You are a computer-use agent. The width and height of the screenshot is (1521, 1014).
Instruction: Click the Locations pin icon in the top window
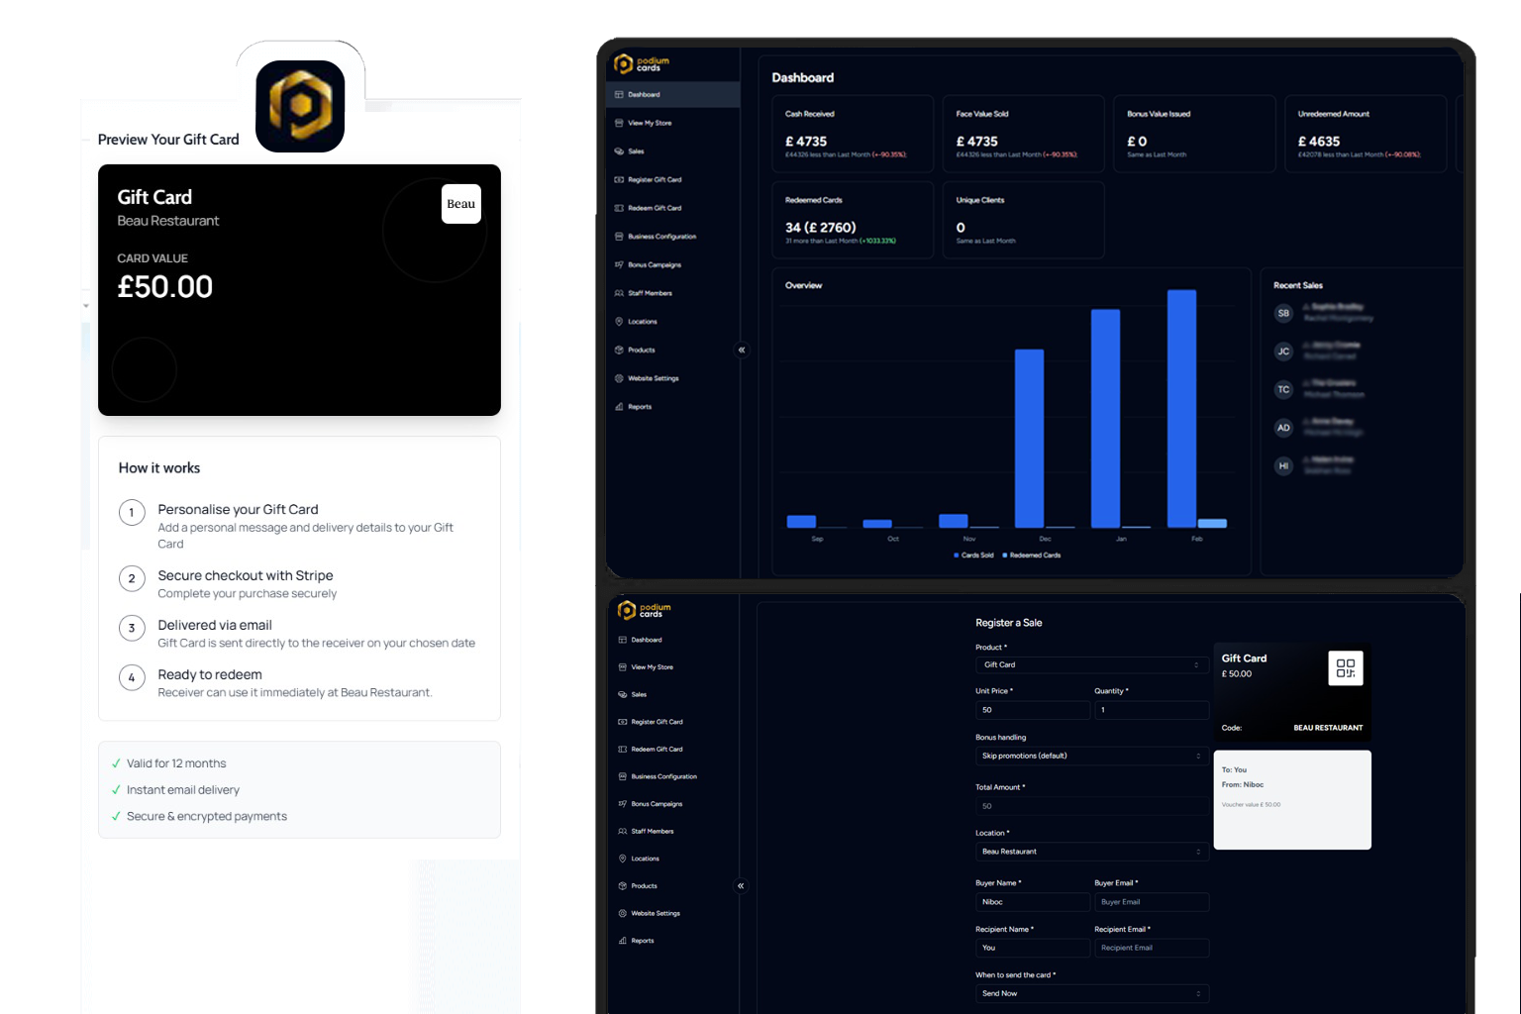[619, 322]
